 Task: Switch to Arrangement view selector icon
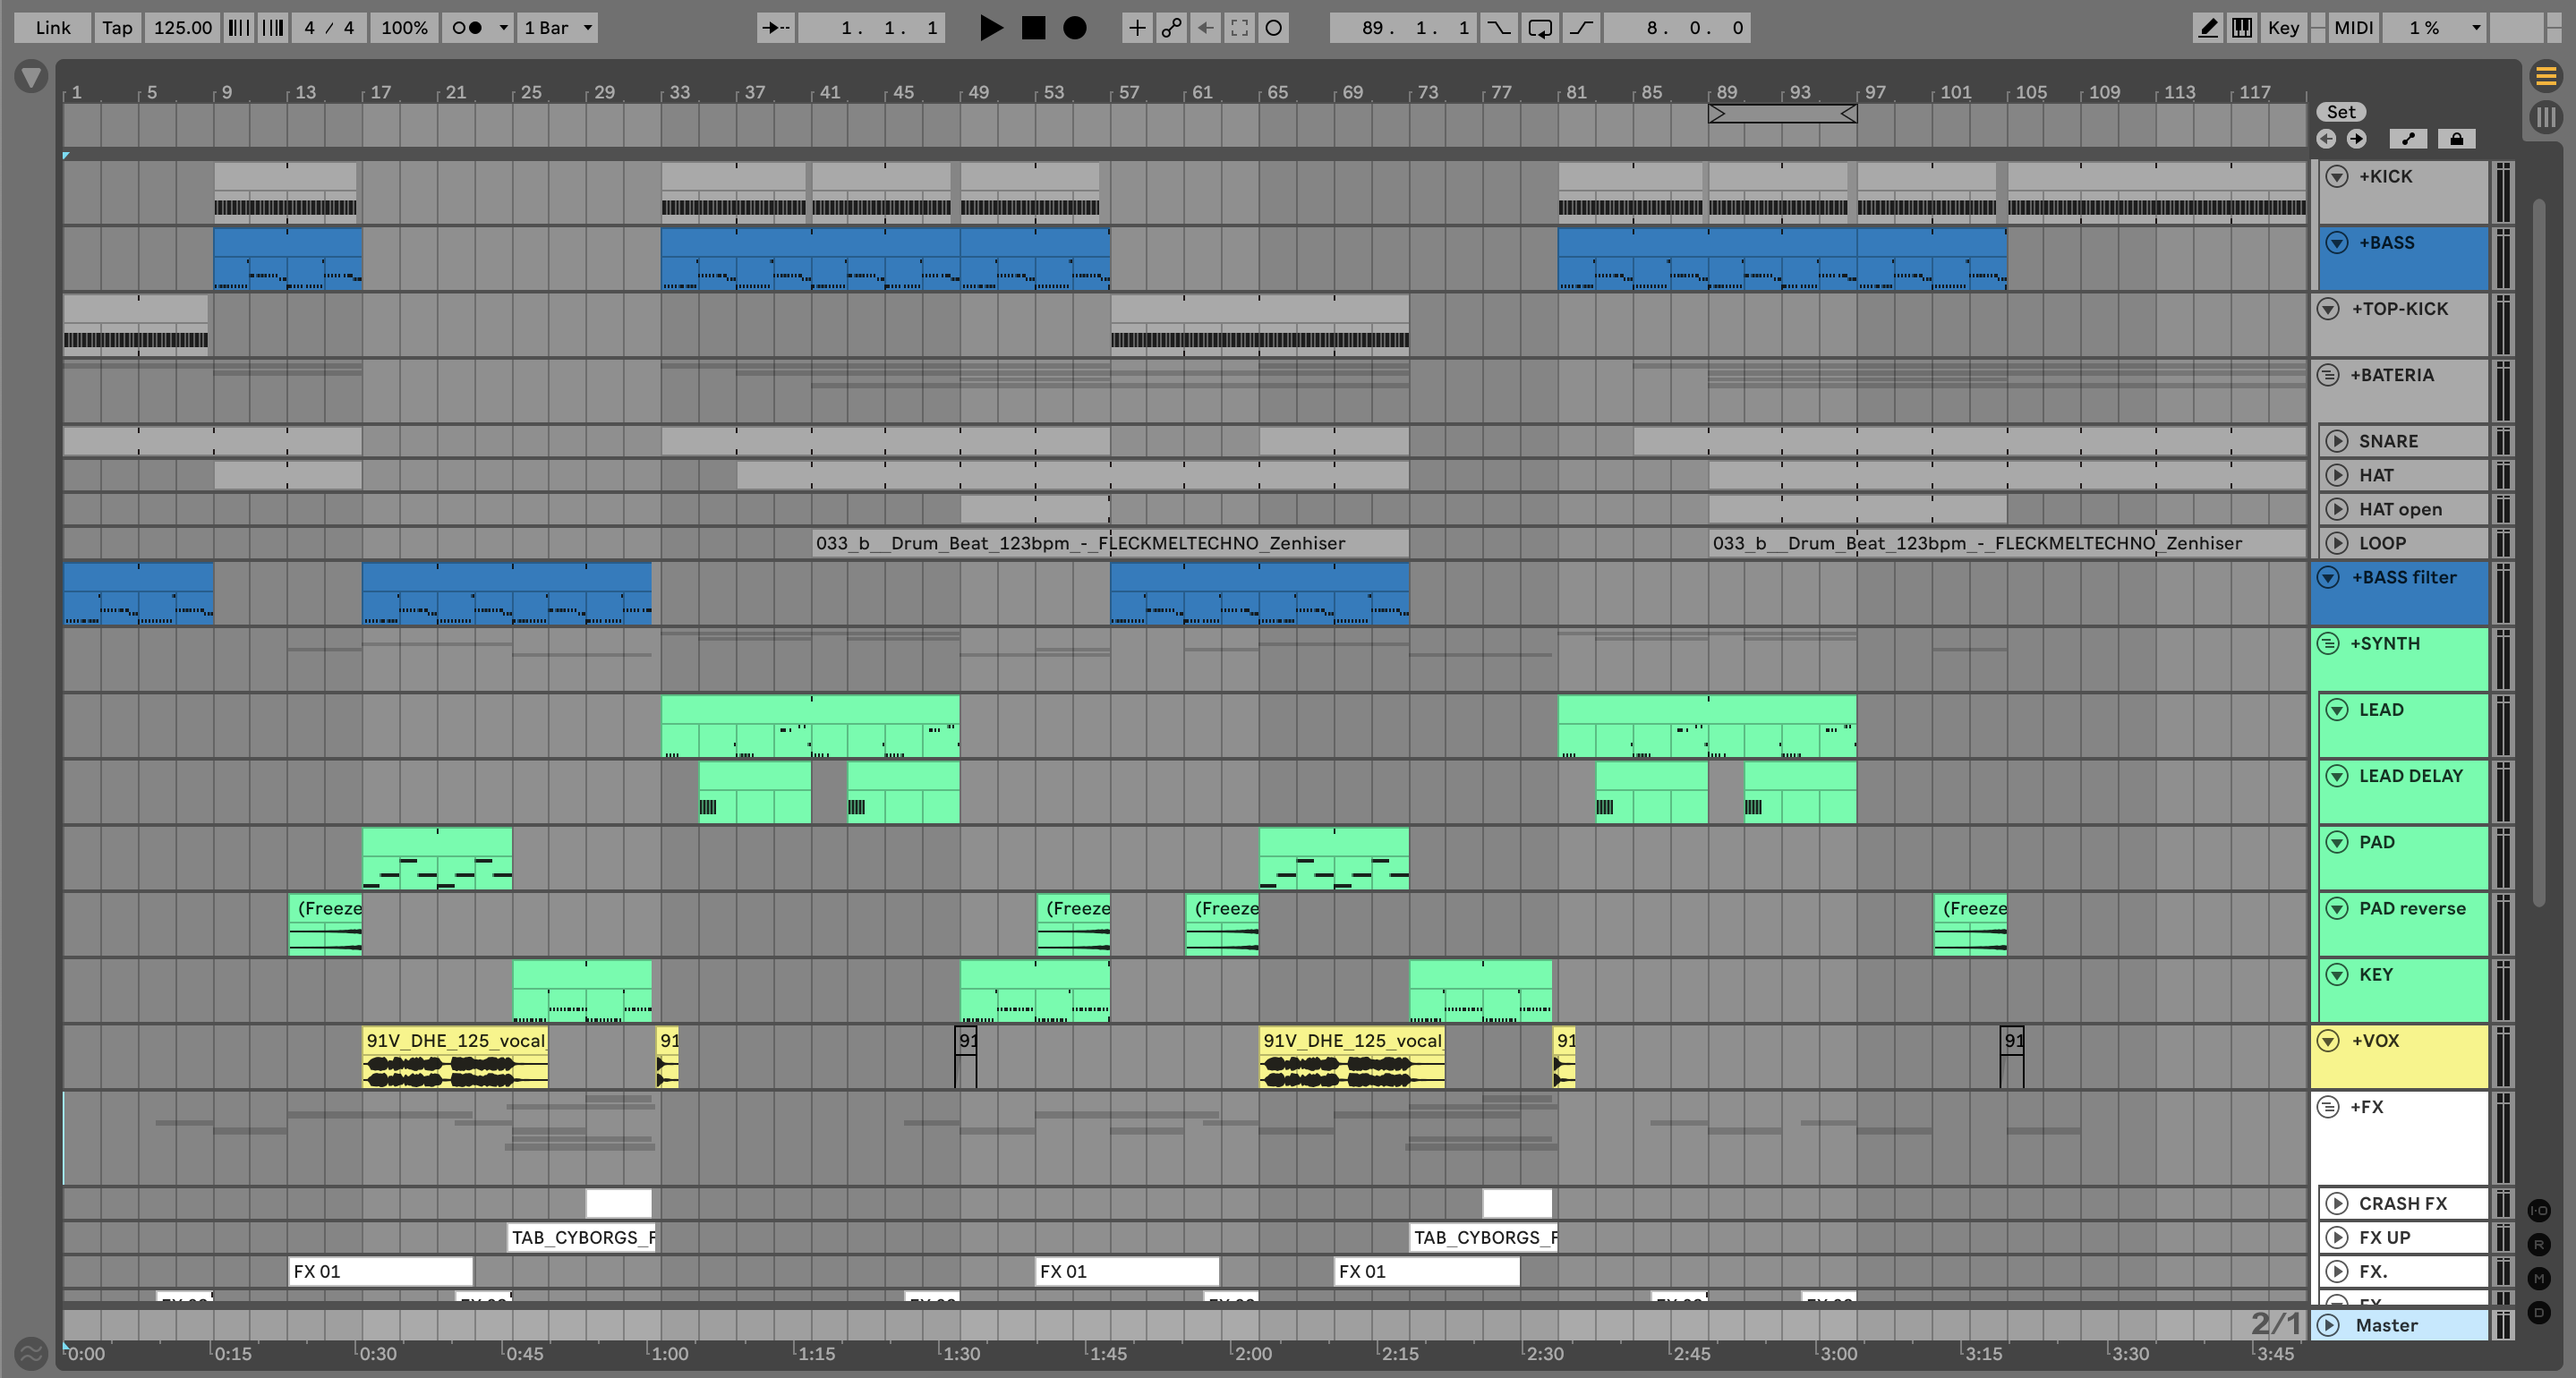pos(2545,75)
